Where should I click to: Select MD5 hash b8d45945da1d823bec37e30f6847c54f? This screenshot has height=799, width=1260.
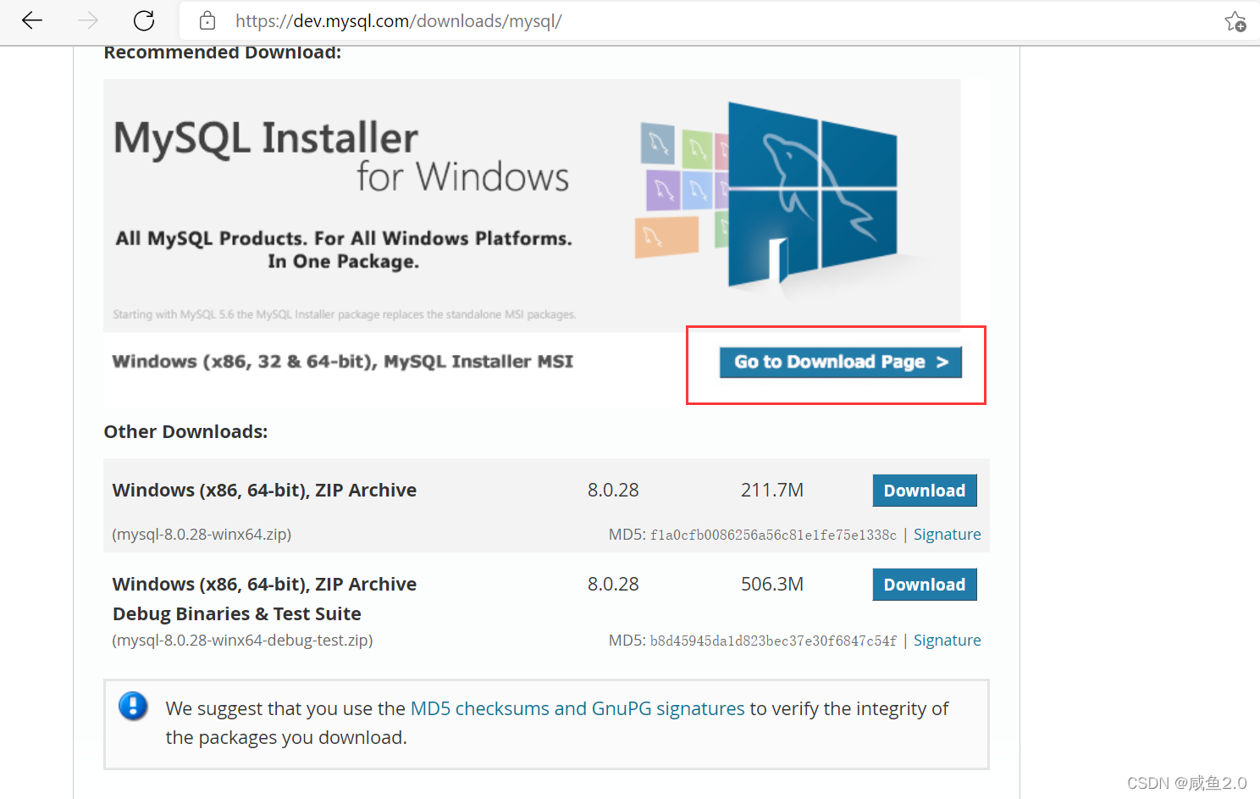773,641
